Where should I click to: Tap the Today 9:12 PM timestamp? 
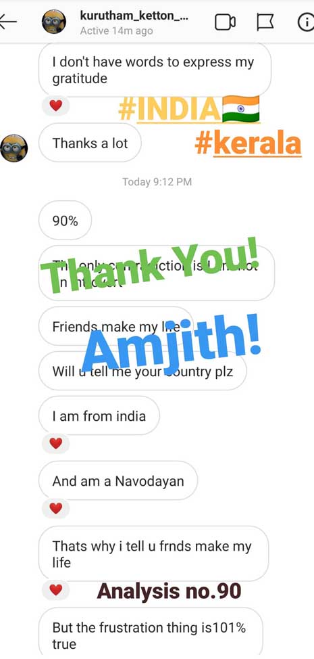pyautogui.click(x=157, y=182)
